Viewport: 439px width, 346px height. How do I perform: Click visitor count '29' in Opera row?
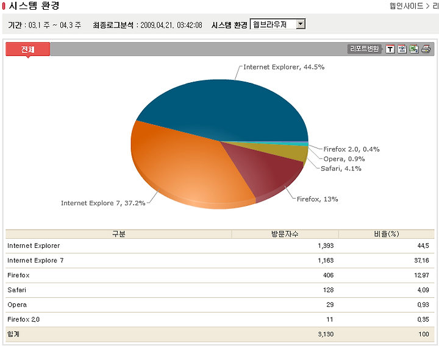(x=330, y=305)
